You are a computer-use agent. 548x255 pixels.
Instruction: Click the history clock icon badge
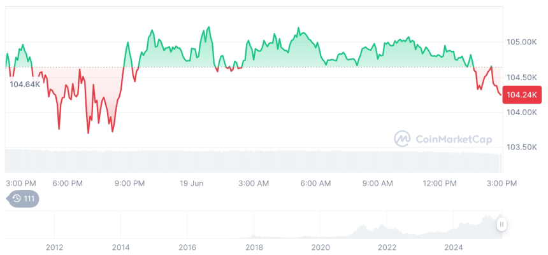[22, 199]
